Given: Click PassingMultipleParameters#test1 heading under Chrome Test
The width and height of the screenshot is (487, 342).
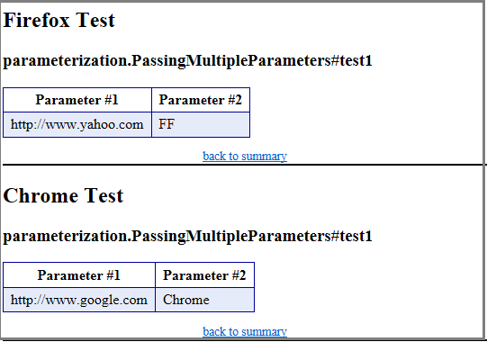Looking at the screenshot, I should (x=187, y=236).
